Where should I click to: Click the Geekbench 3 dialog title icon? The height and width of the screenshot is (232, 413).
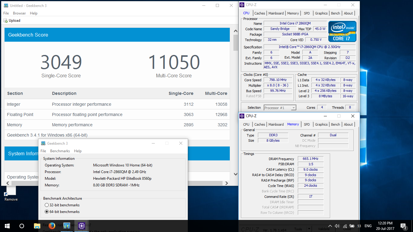[43, 143]
